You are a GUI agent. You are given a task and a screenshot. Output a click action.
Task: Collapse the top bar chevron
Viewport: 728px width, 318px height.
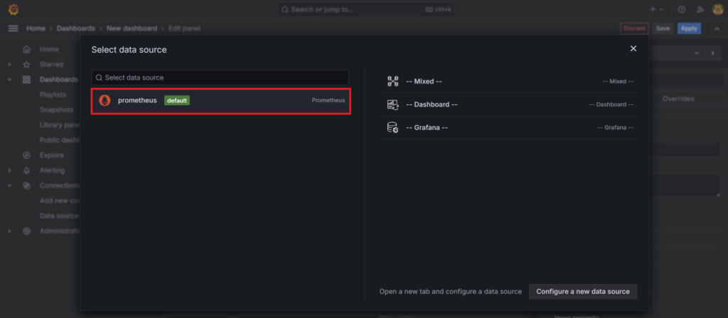[717, 28]
